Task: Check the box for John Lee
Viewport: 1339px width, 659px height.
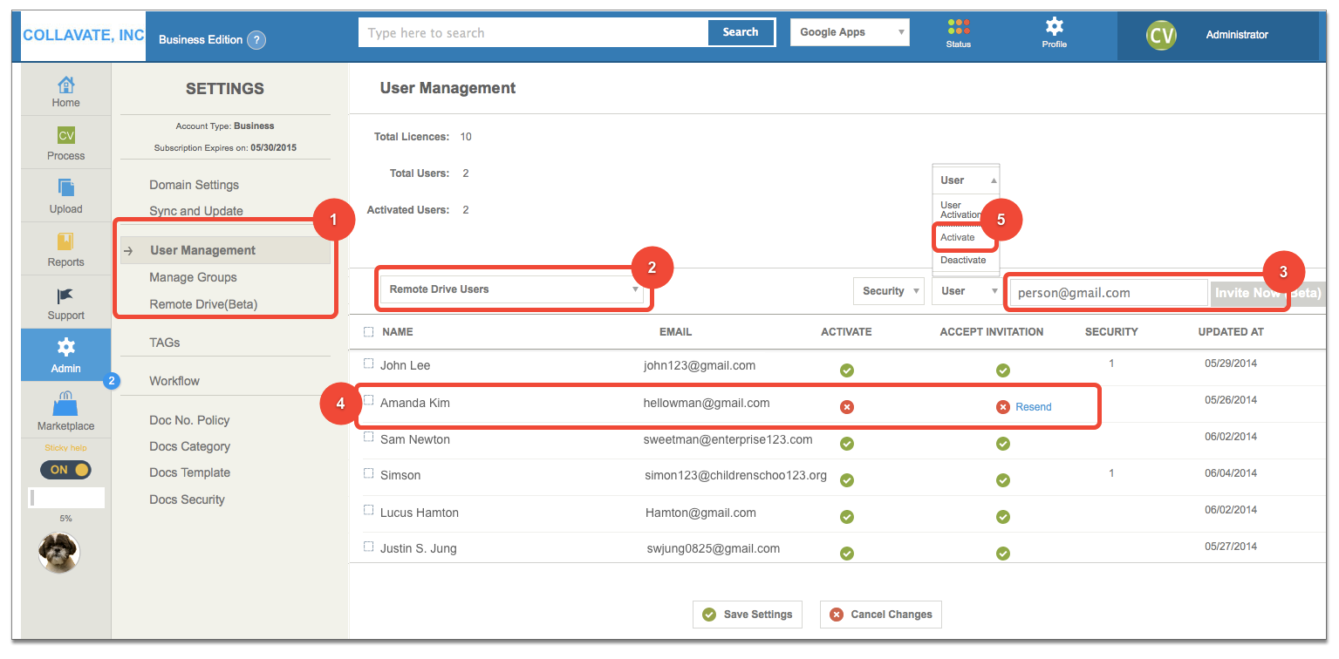Action: [368, 363]
